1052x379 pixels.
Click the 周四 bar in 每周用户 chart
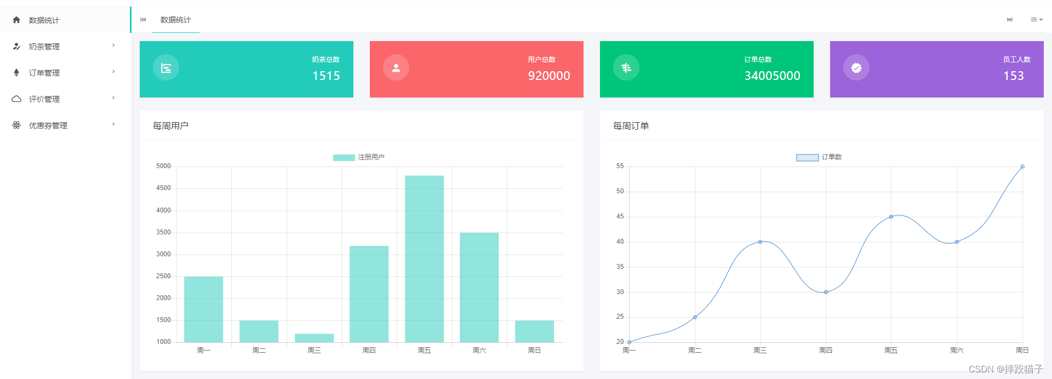pyautogui.click(x=369, y=294)
